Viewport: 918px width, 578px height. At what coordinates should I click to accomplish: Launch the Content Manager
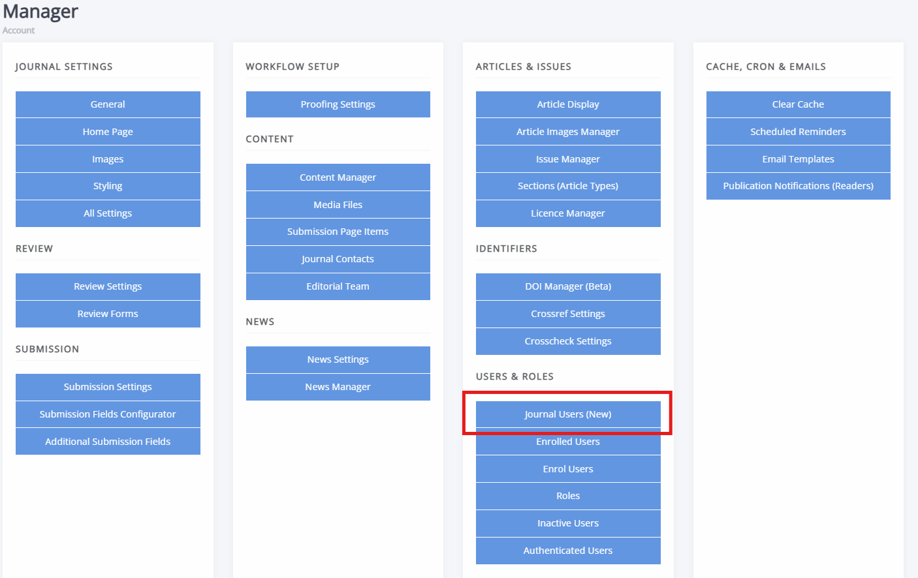[x=338, y=177]
